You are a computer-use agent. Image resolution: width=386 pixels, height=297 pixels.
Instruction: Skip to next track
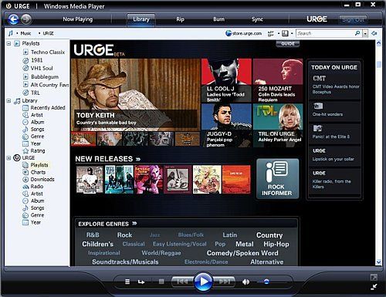coord(225,282)
